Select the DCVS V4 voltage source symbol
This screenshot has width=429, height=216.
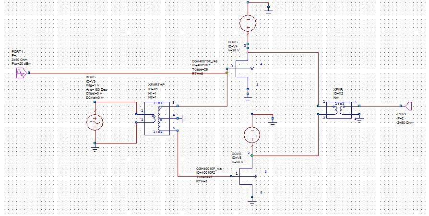tap(248, 24)
